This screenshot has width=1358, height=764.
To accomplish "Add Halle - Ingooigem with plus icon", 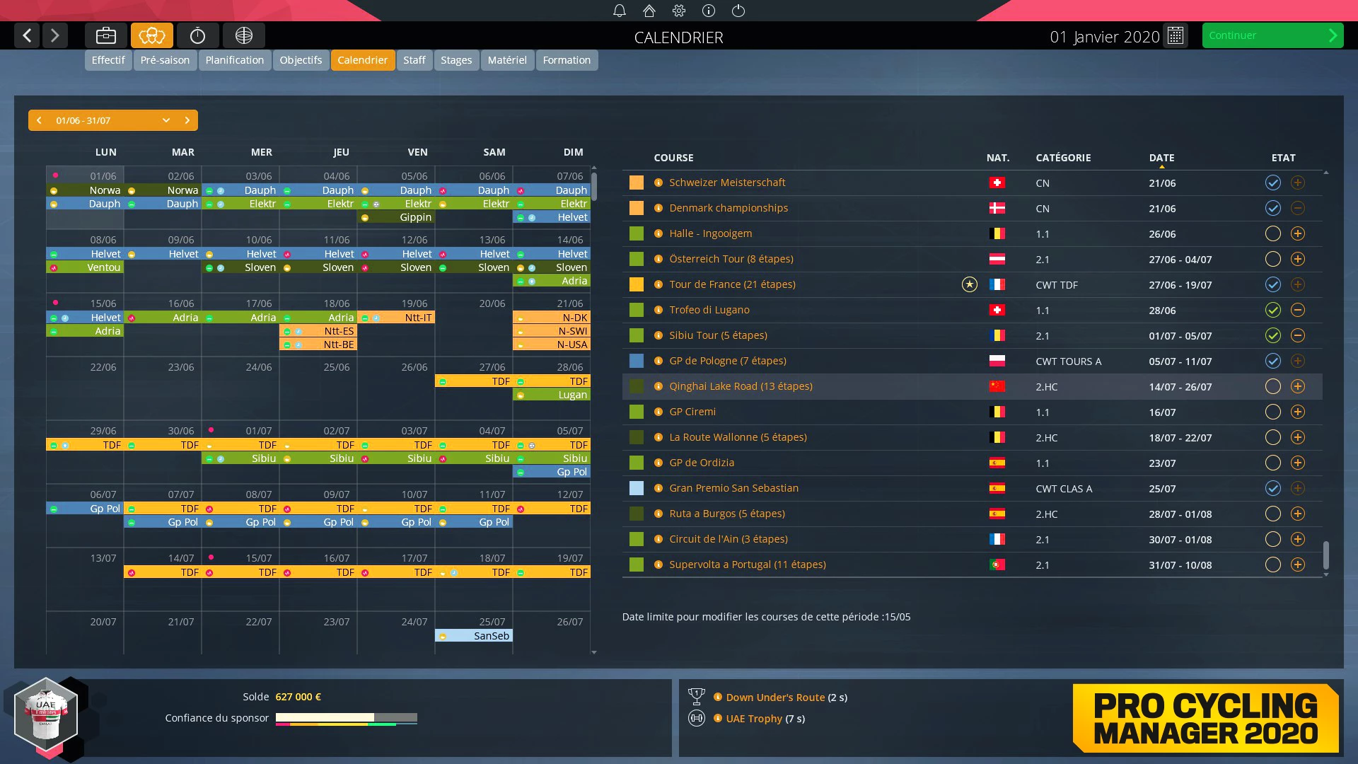I will tap(1298, 233).
